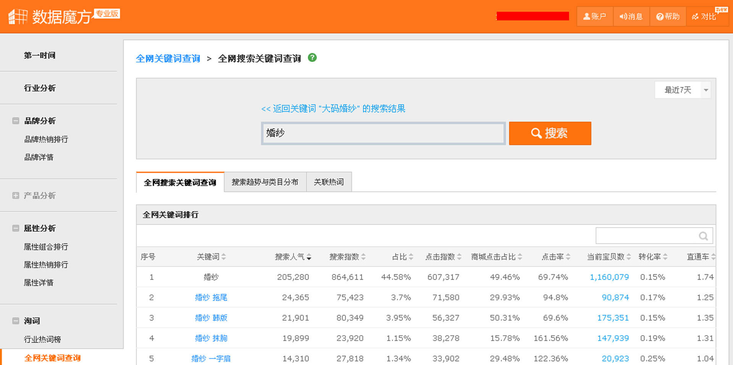Sort by 当前宝贝数 column

(x=609, y=257)
